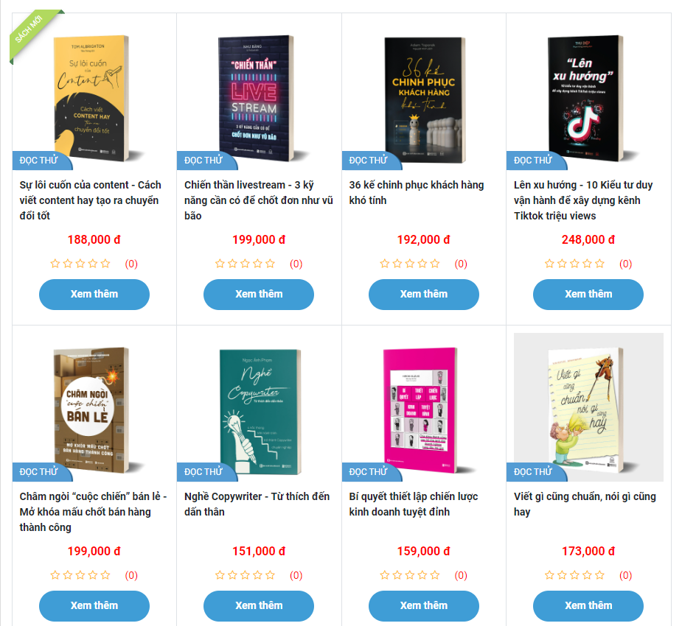Click the Chiến thần livestream book cover image
The width and height of the screenshot is (682, 626).
pyautogui.click(x=259, y=98)
